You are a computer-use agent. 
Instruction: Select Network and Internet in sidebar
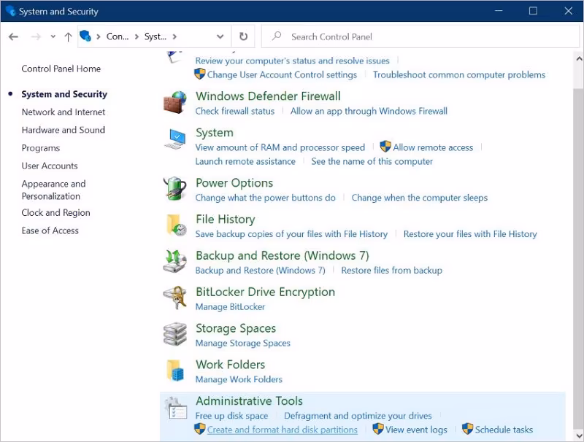[64, 112]
